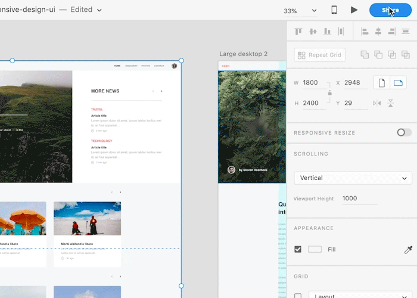Click the PHOTOS nav link in artboard
Screen dimensions: 417x298
click(146, 66)
